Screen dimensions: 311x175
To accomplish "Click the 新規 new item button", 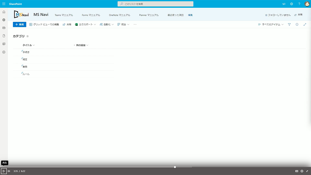I will (19, 24).
